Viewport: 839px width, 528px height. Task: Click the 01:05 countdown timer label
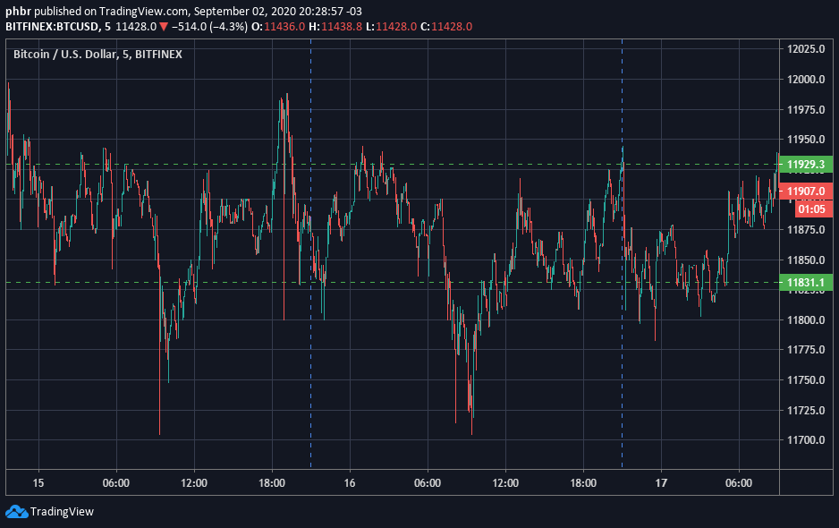[809, 209]
